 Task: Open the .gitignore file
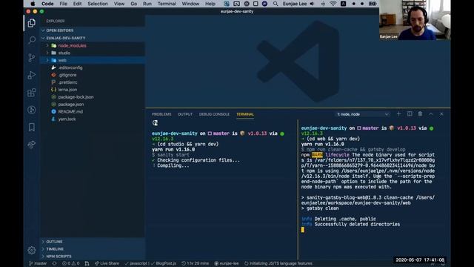(93, 75)
